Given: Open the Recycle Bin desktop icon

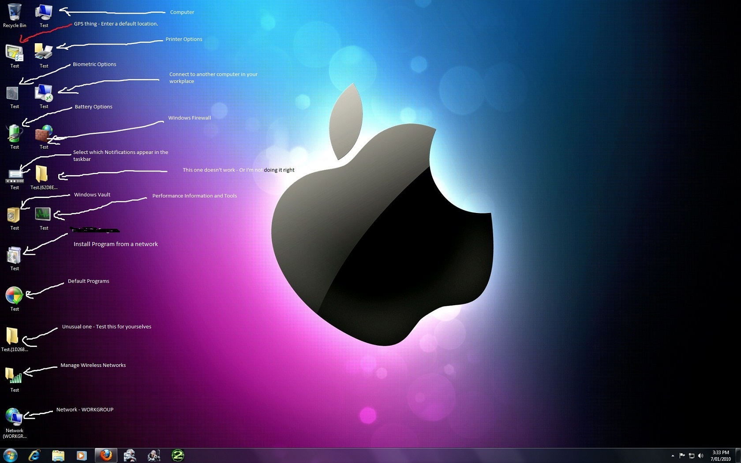Looking at the screenshot, I should [15, 15].
